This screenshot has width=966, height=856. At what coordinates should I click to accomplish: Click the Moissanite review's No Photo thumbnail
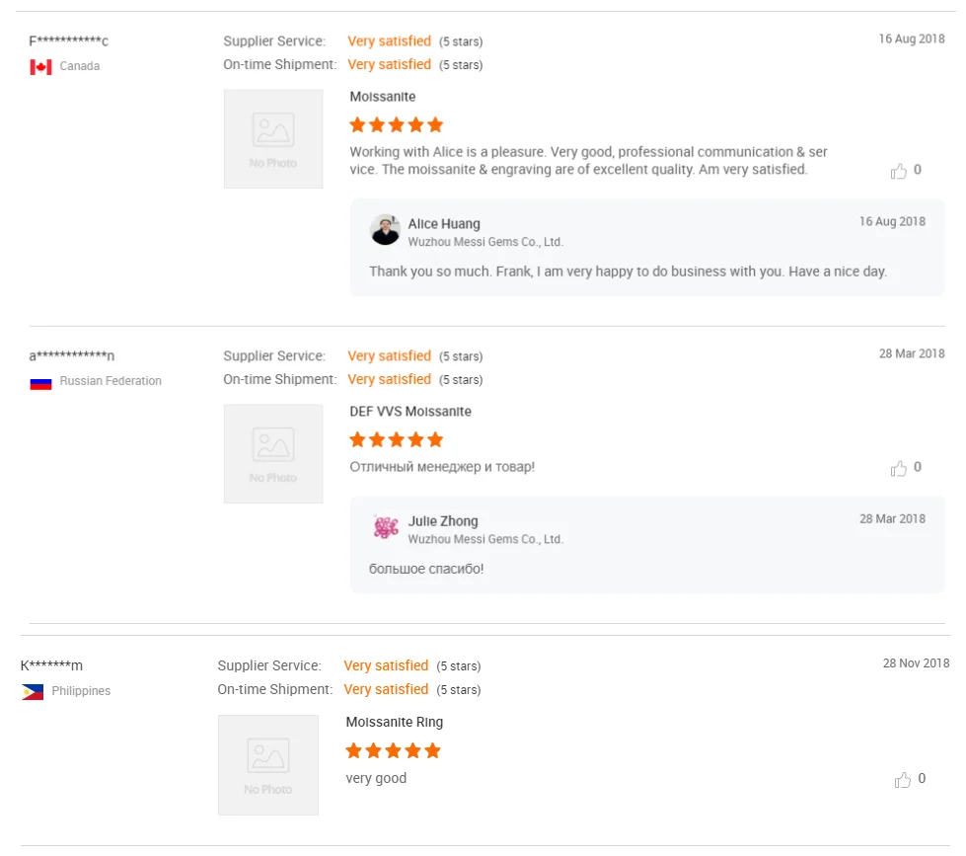click(273, 139)
